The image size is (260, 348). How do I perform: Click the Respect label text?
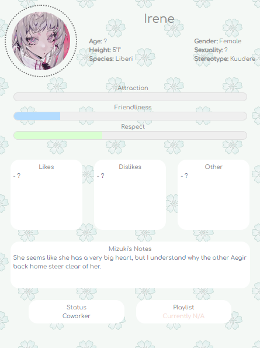[x=133, y=126]
